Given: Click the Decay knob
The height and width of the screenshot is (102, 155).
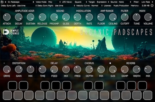Looking at the screenshot, I should (19, 17).
